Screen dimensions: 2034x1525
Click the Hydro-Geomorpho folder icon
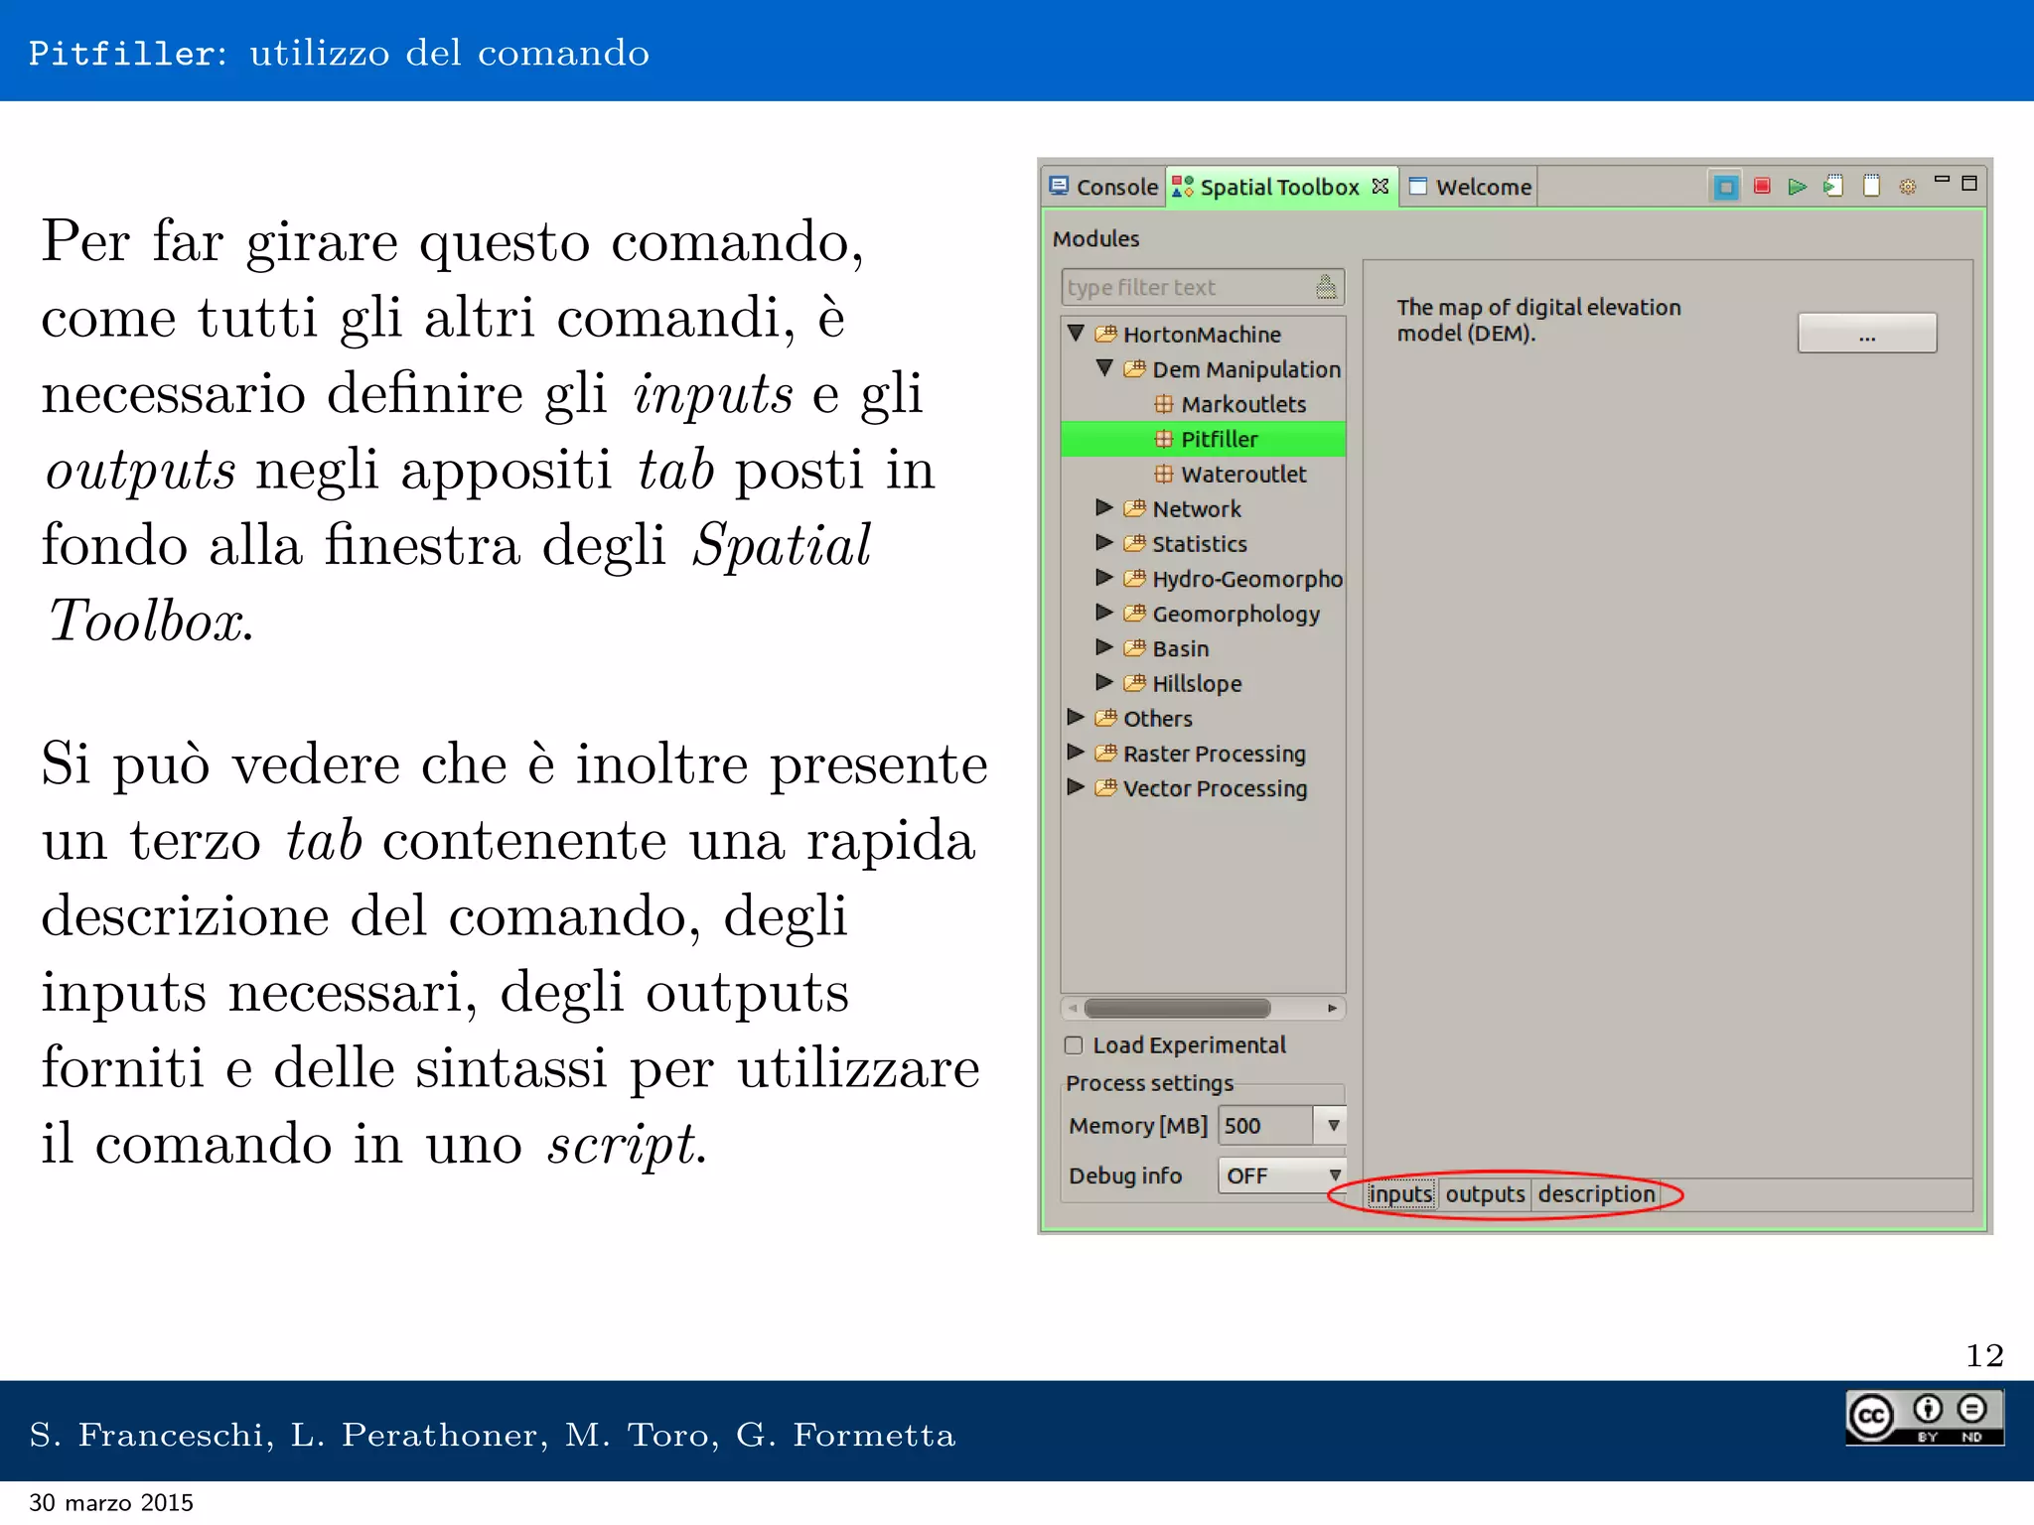1135,578
